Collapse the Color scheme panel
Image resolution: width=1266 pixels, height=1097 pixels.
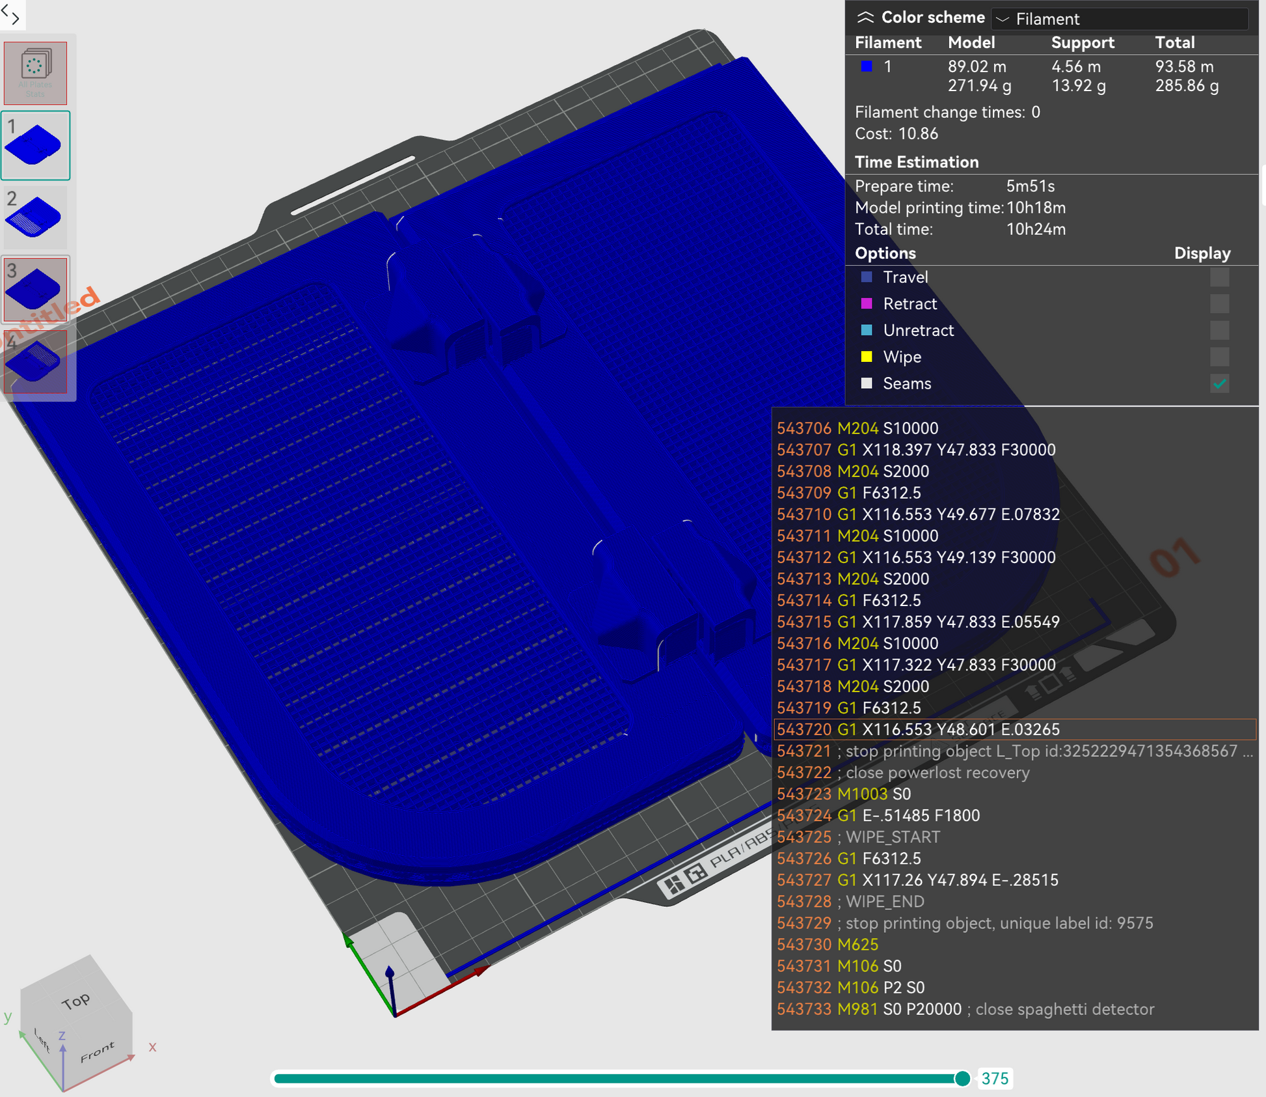tap(865, 18)
